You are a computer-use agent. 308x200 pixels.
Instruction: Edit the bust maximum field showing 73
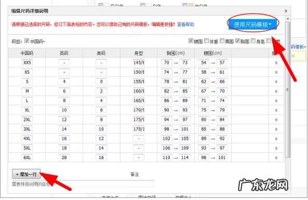click(x=185, y=62)
